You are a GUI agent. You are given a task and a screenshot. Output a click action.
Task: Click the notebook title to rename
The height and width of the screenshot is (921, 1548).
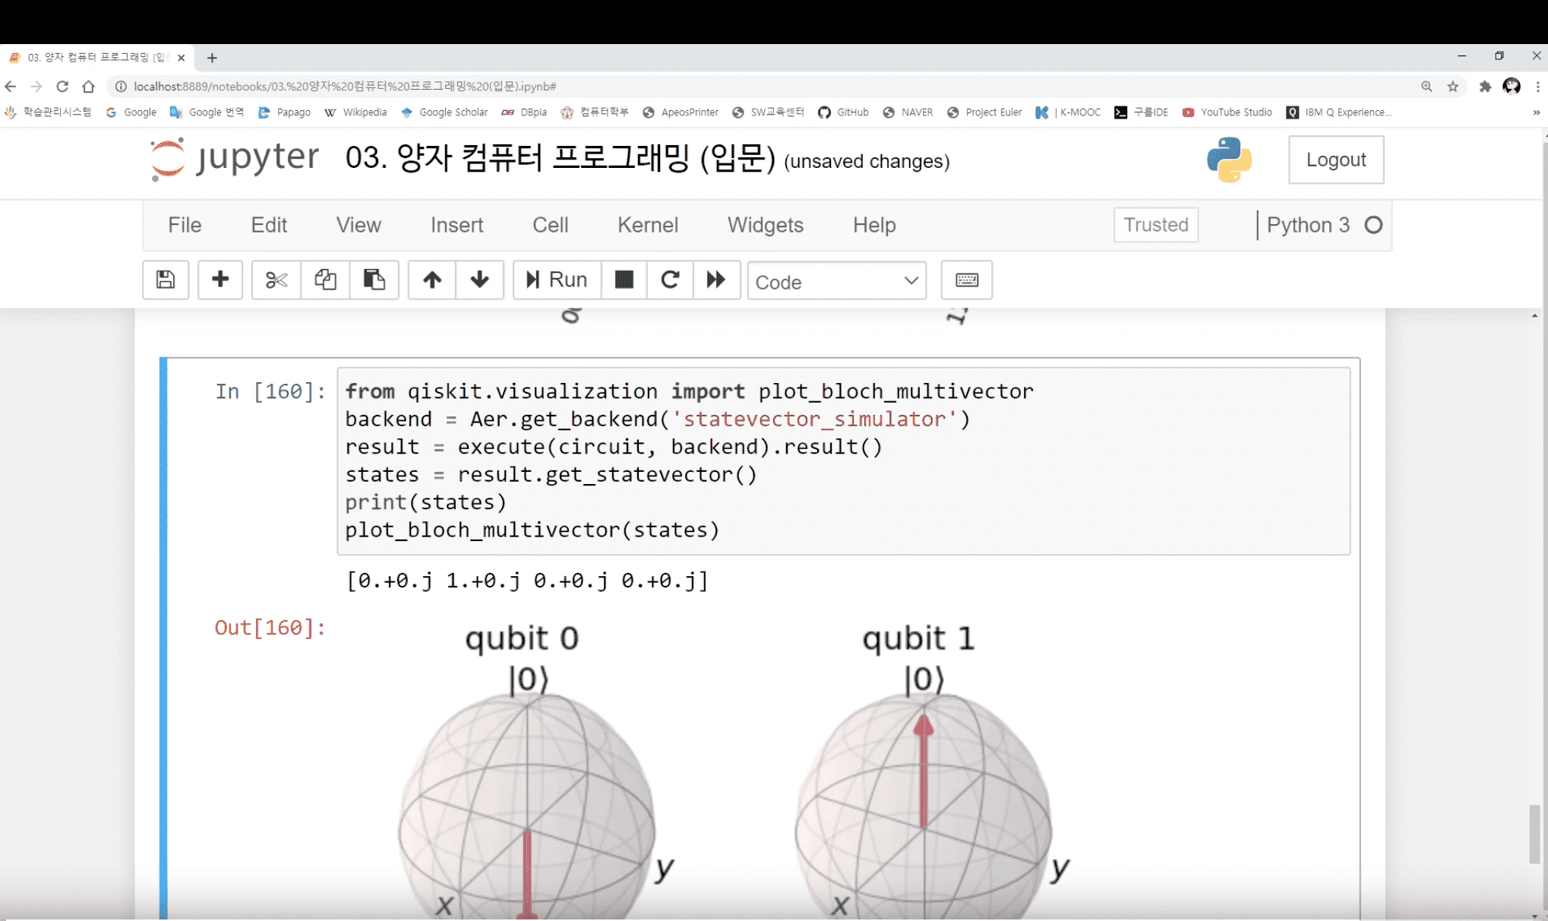(560, 159)
